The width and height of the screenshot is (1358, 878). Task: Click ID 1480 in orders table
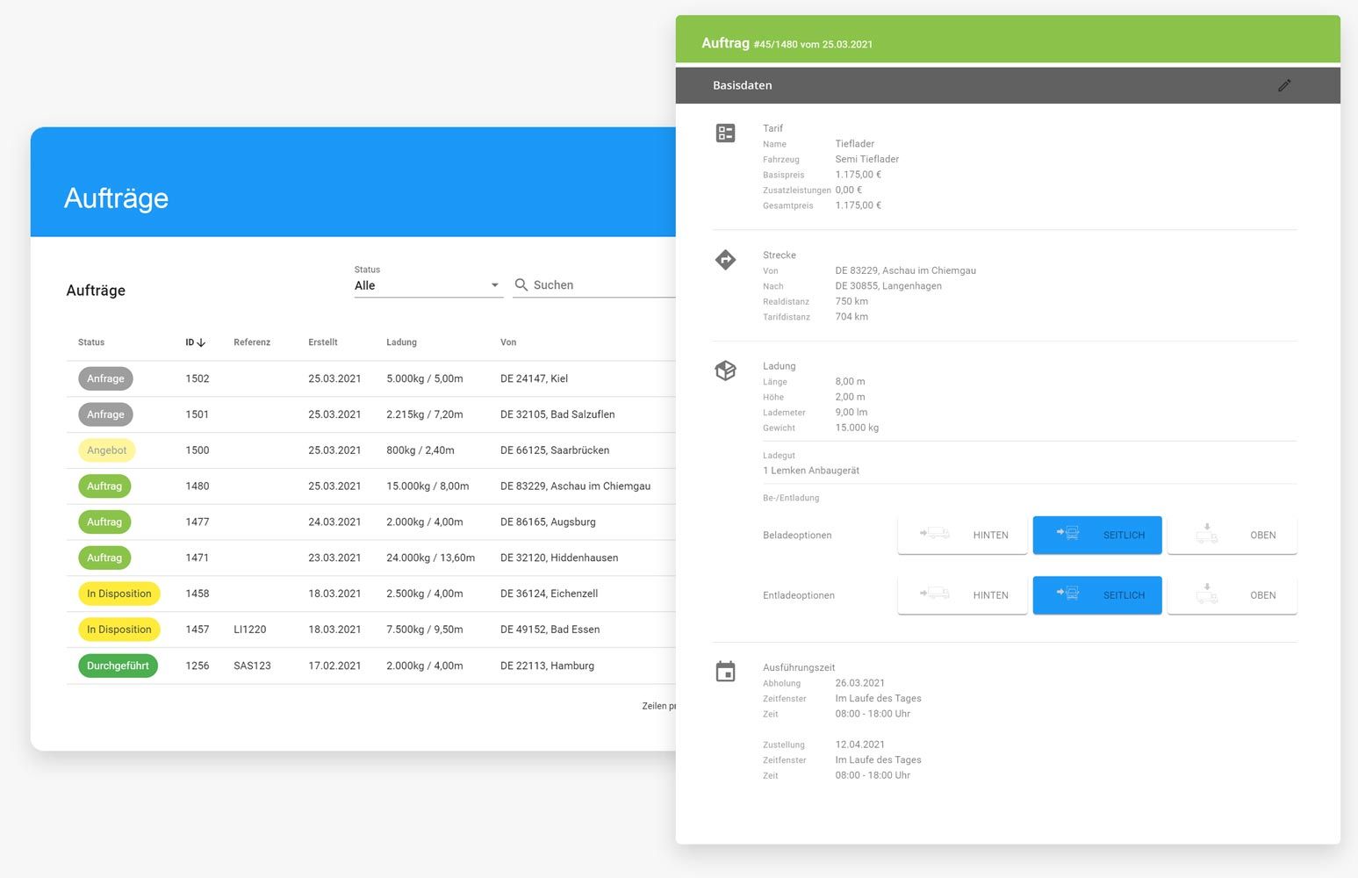tap(198, 486)
